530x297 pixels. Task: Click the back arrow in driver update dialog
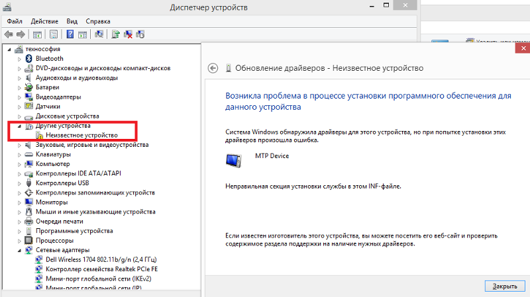(213, 68)
